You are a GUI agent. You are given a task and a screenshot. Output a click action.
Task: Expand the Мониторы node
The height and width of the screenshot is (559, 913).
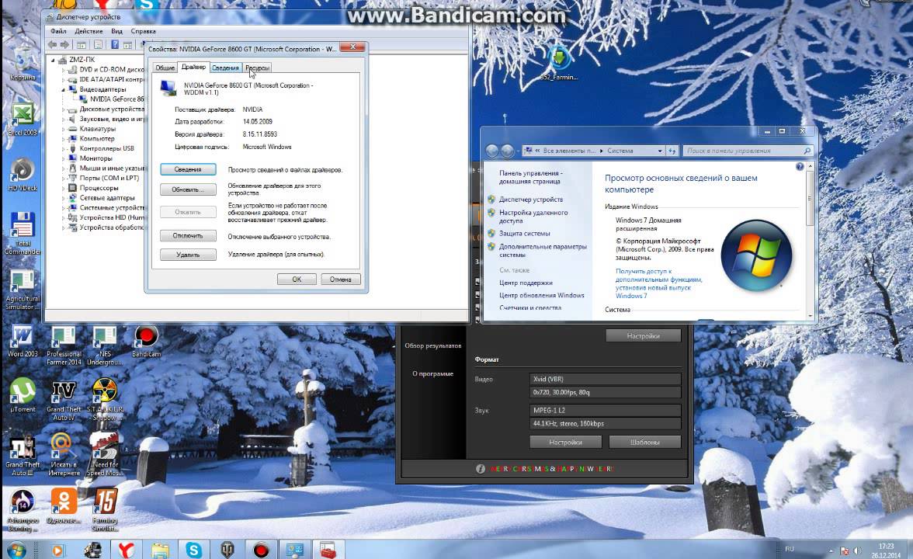pyautogui.click(x=64, y=158)
